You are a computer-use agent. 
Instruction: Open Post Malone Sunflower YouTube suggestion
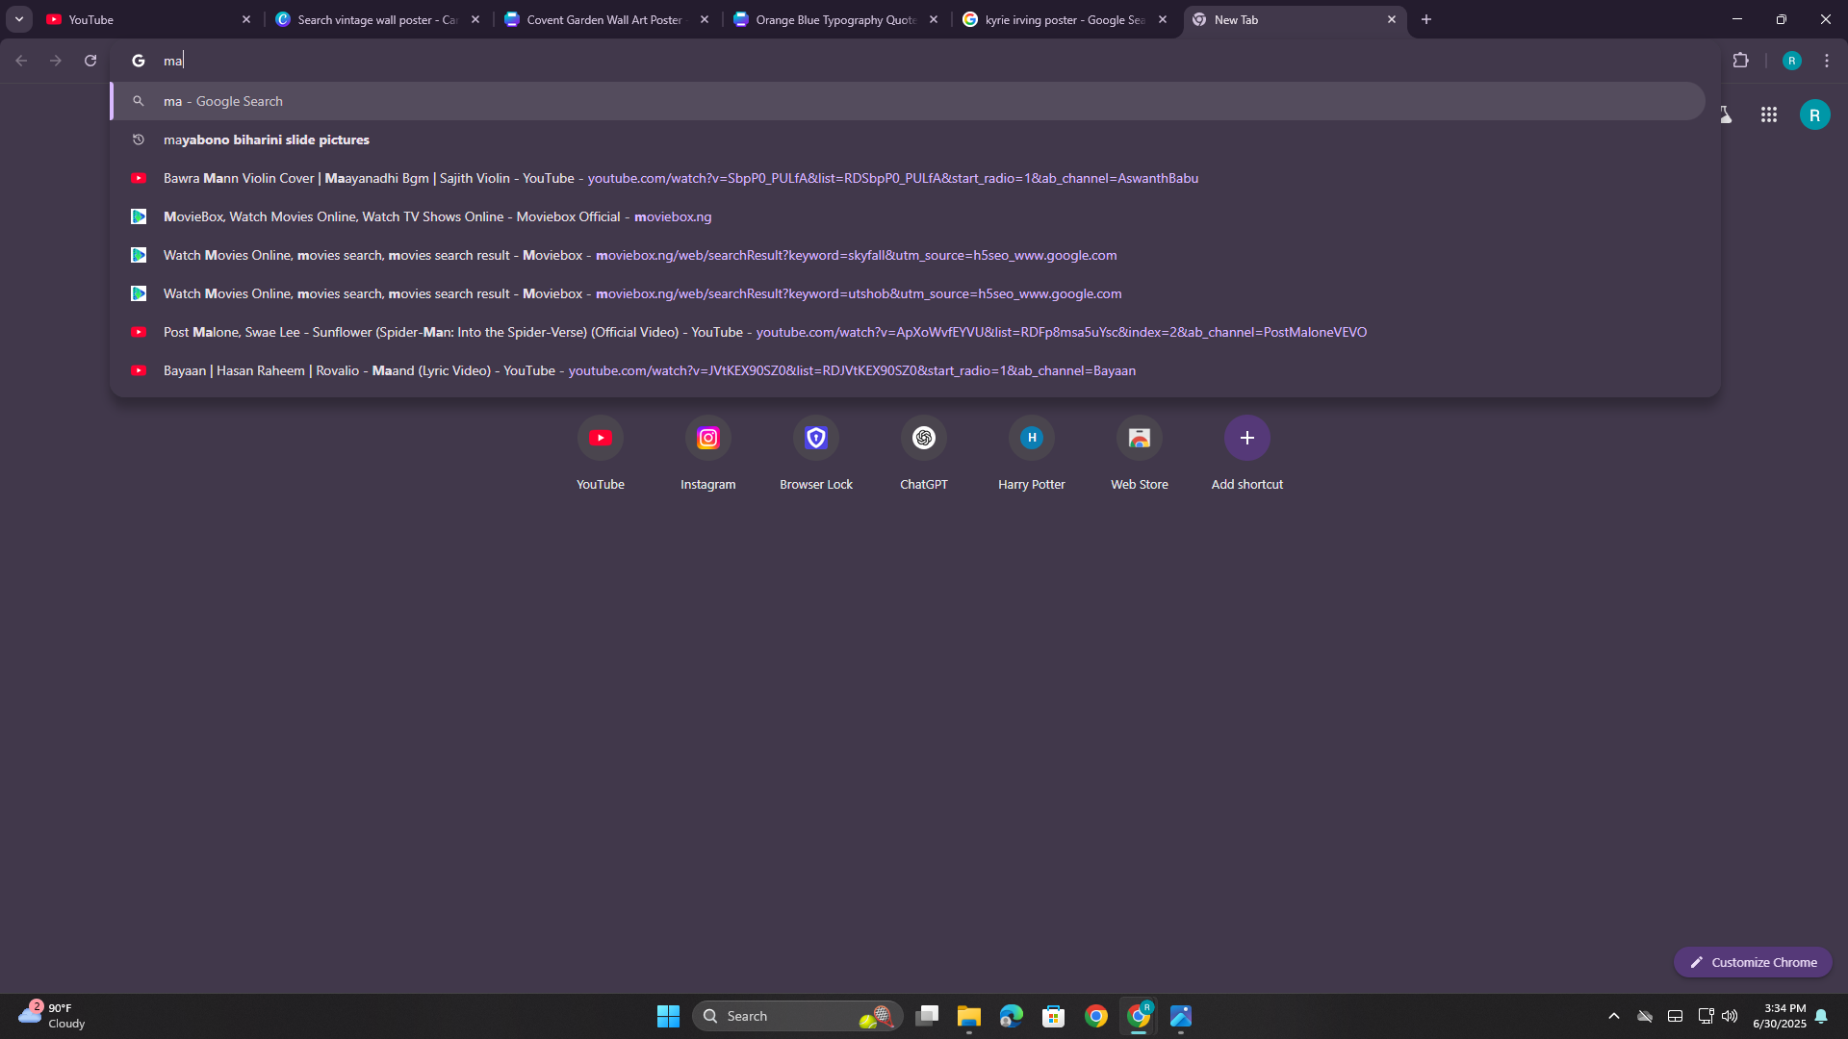click(908, 332)
